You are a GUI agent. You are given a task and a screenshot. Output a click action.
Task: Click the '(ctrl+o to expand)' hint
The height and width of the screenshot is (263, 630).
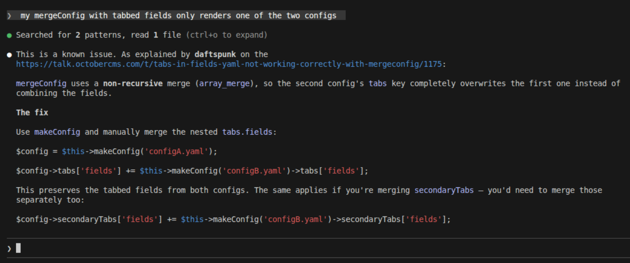click(227, 35)
